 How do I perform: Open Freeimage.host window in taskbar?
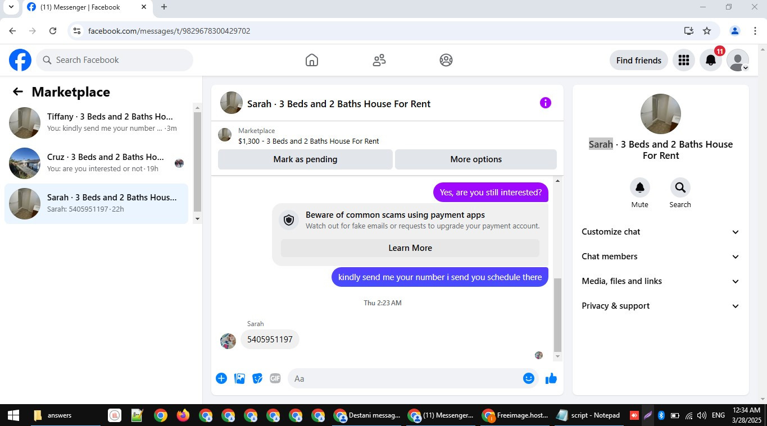[x=516, y=415]
